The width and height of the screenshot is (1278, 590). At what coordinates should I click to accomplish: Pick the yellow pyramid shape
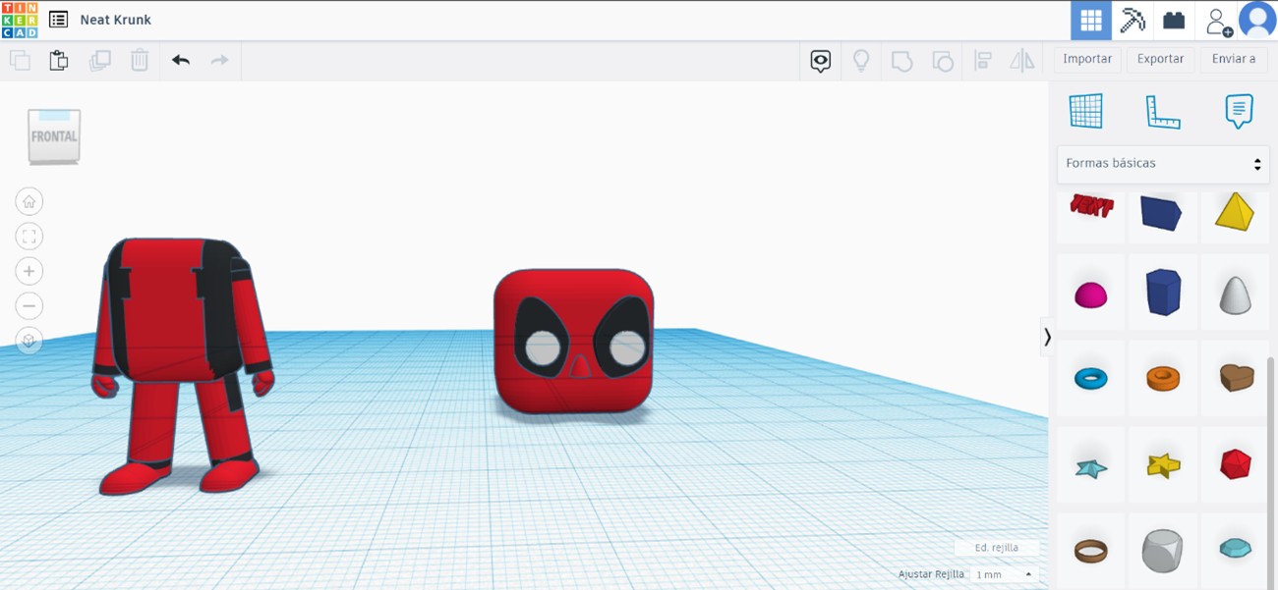coord(1235,211)
